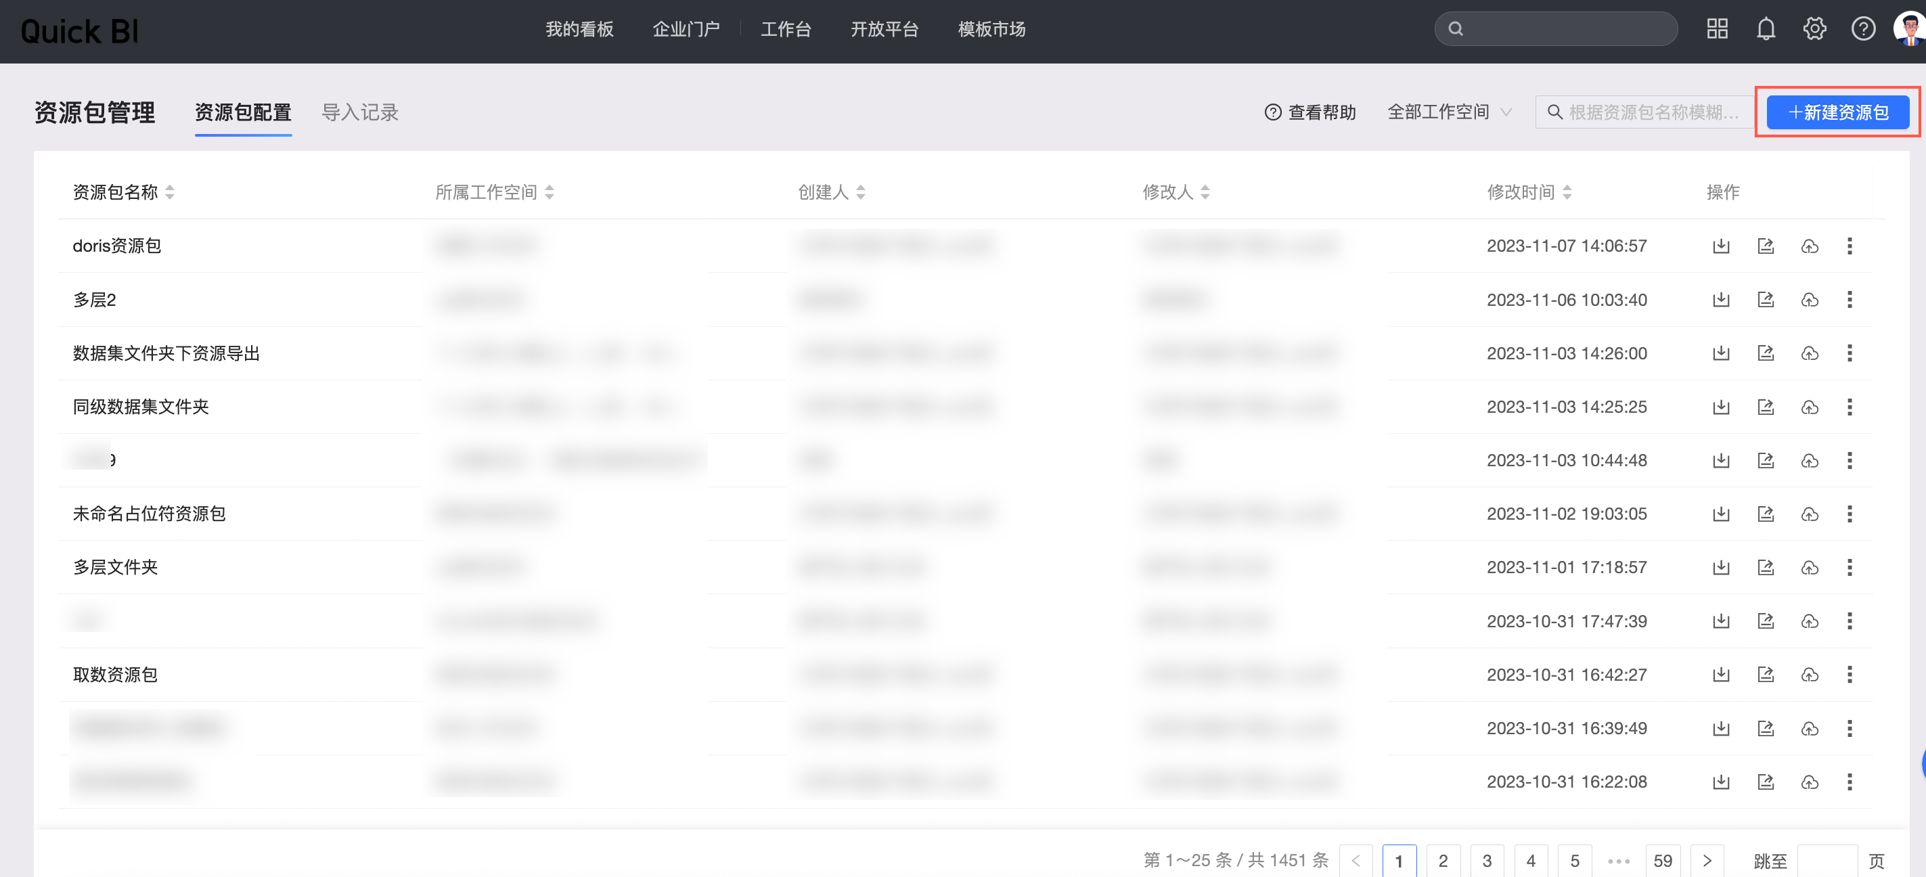Open the settings gear icon
The image size is (1926, 877).
click(x=1814, y=29)
